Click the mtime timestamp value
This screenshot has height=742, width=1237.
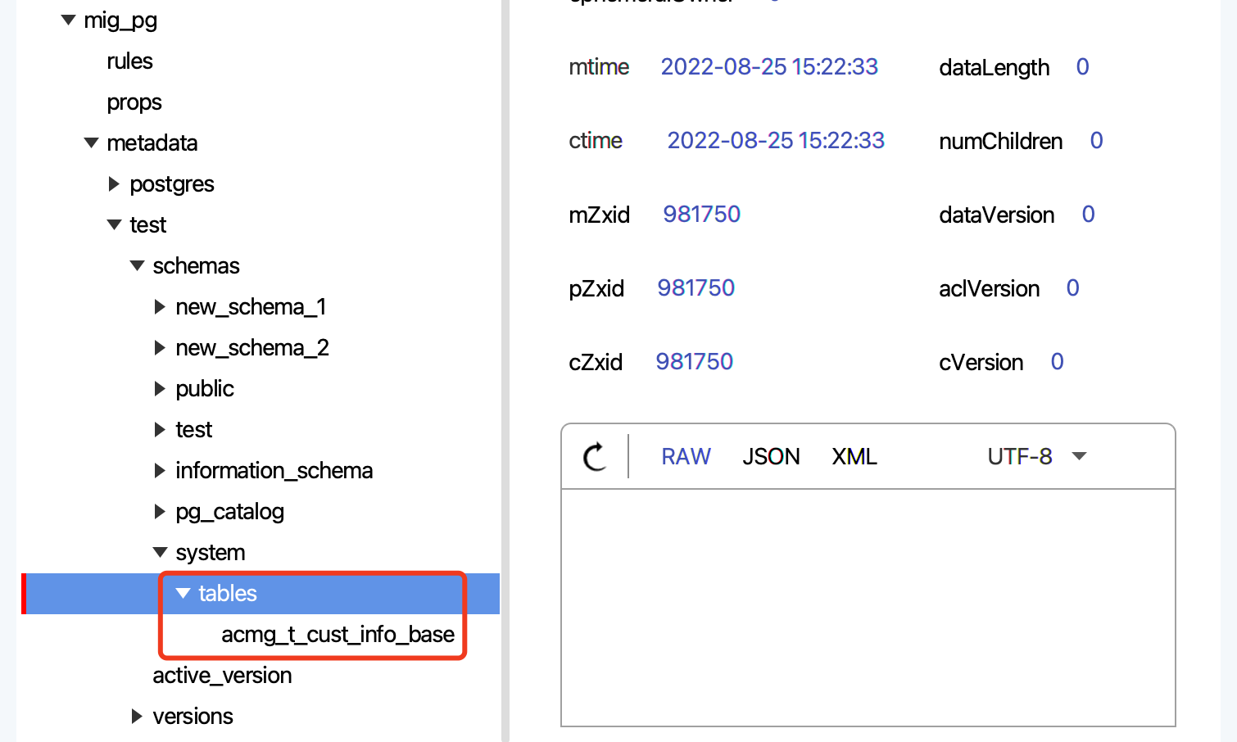tap(768, 66)
